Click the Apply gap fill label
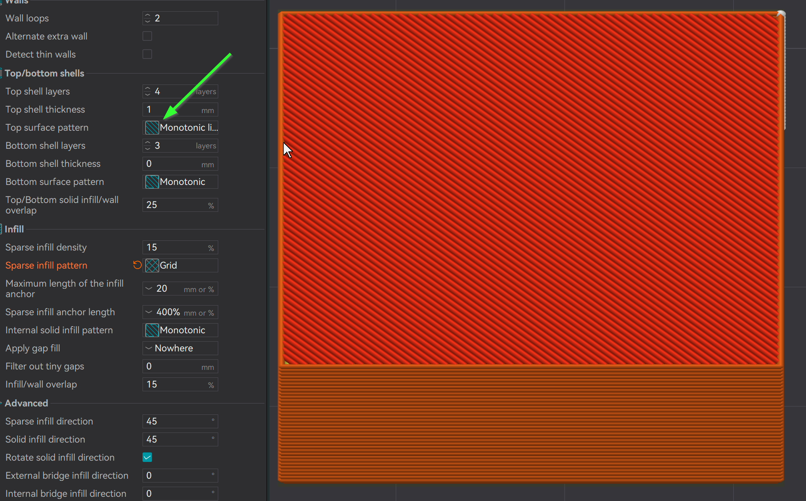Image resolution: width=806 pixels, height=501 pixels. (33, 348)
